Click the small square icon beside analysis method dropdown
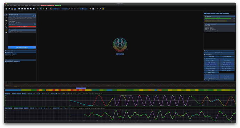The width and height of the screenshot is (240, 128). 35,16
